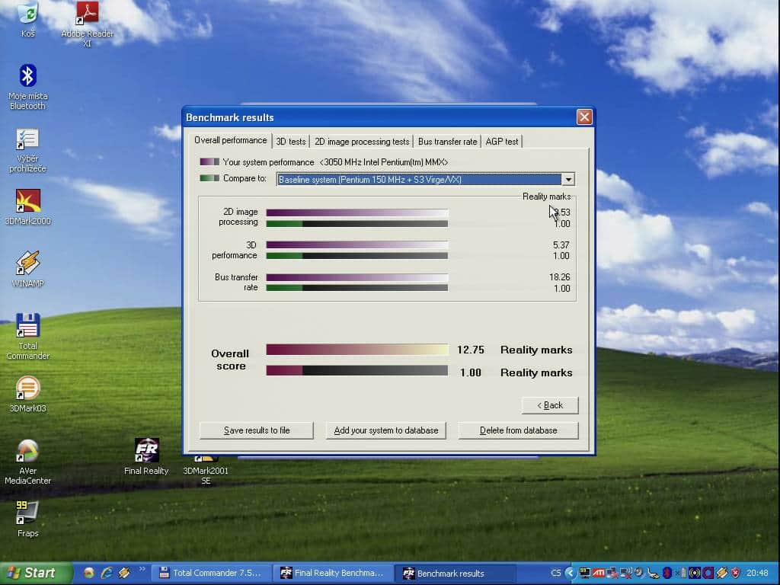Screen dimensions: 780x585
Task: Launch Winamp from the Quick Launch bar
Action: (124, 573)
